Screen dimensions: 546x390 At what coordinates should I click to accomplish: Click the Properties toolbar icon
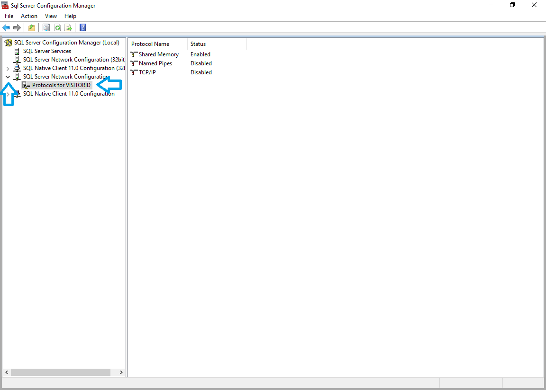click(x=46, y=27)
